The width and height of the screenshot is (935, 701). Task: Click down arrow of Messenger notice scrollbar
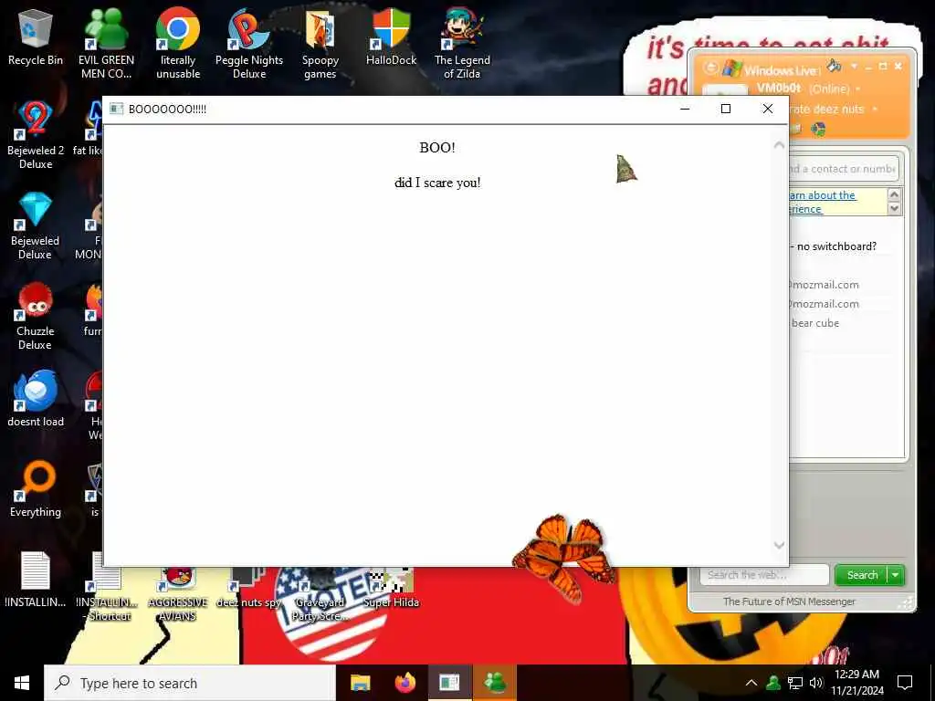point(894,209)
